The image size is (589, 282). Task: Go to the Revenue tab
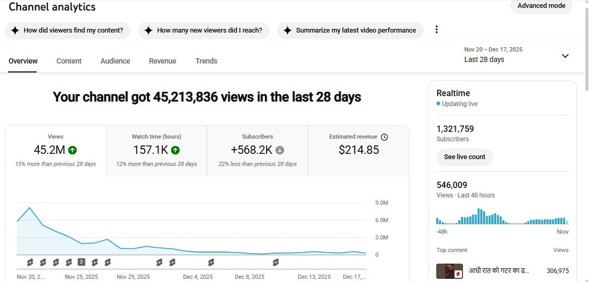pos(162,61)
